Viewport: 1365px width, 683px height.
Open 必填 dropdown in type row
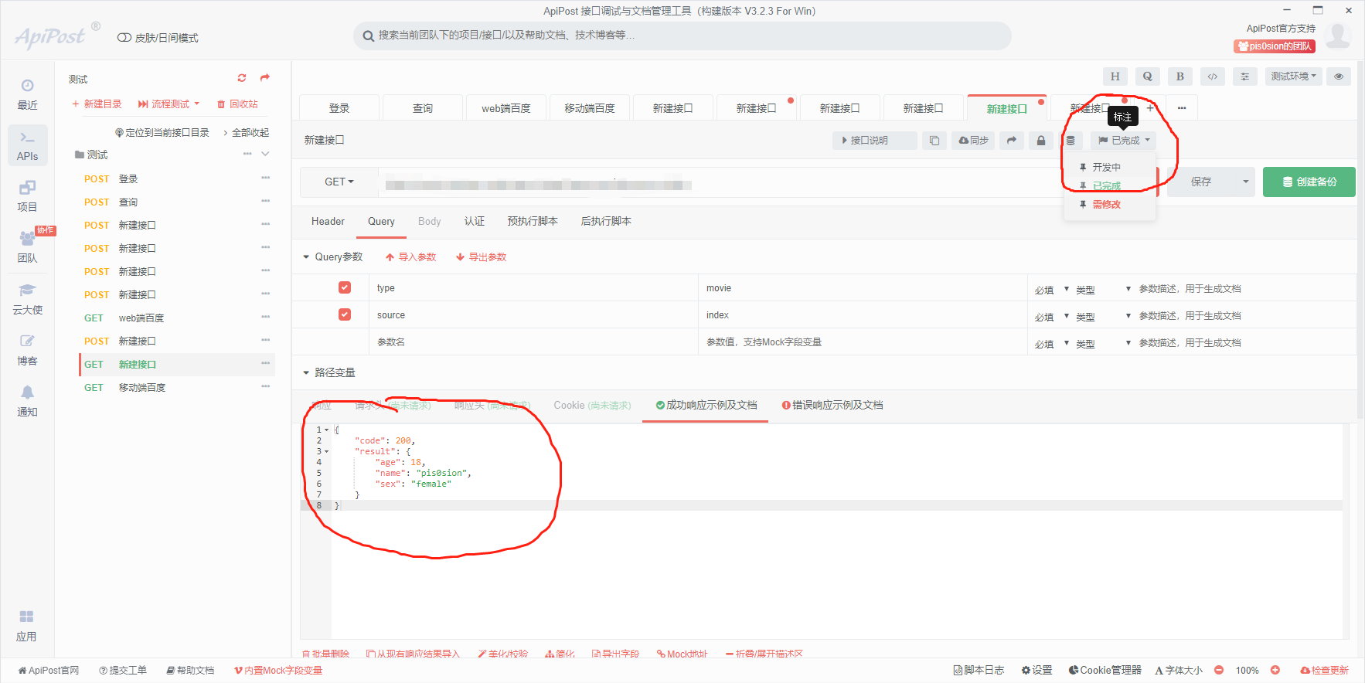tap(1052, 290)
